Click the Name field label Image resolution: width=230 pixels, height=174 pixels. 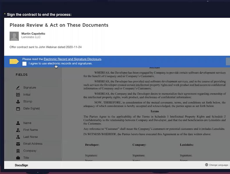pos(27,123)
